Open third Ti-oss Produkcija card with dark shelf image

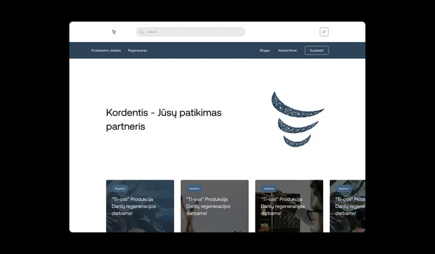[289, 206]
